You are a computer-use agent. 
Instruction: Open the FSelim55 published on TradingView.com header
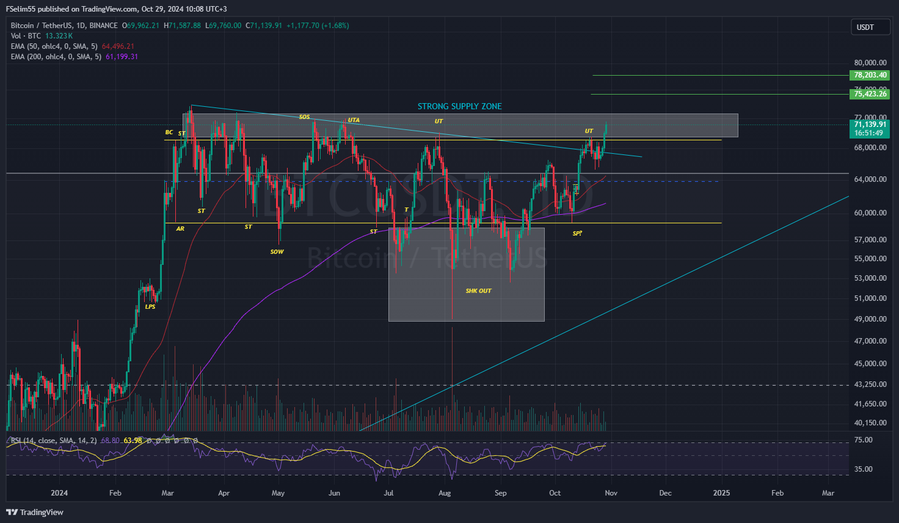click(x=116, y=9)
